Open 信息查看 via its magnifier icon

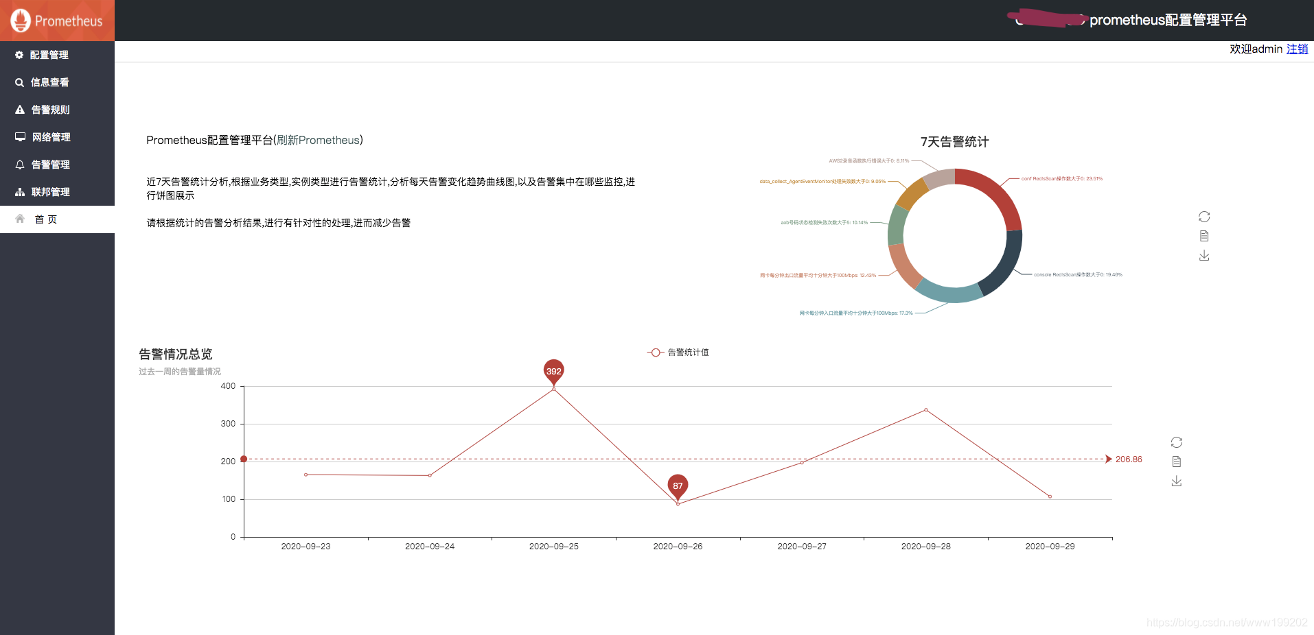click(x=19, y=82)
